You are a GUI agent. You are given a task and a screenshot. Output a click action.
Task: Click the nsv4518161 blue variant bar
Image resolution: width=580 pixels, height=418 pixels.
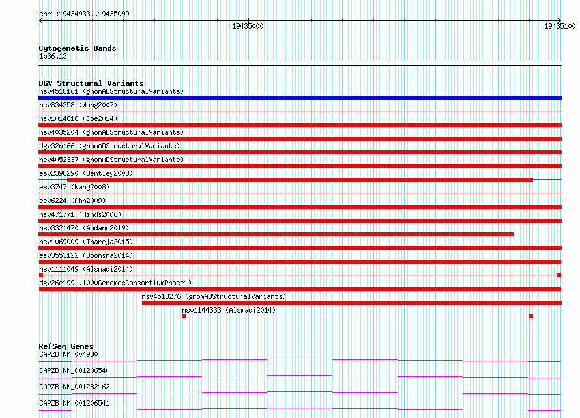pyautogui.click(x=300, y=98)
